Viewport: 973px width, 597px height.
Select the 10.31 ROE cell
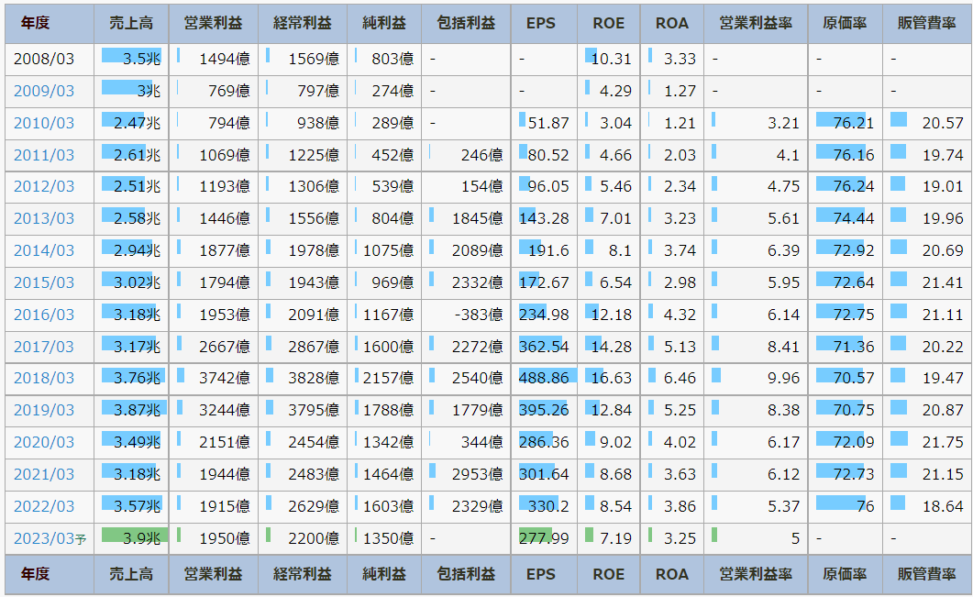pyautogui.click(x=609, y=60)
